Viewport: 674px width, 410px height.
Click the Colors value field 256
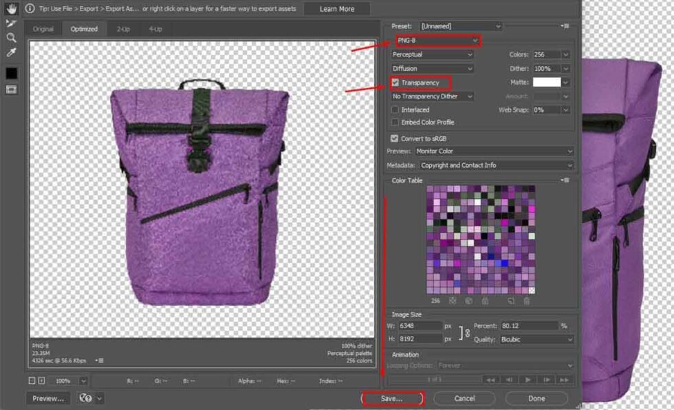547,54
